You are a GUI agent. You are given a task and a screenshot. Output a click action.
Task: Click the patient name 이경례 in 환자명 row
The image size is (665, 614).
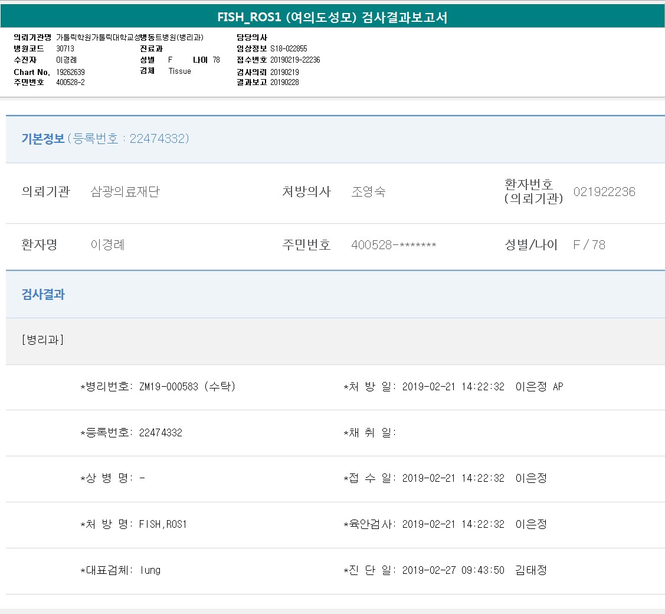107,245
